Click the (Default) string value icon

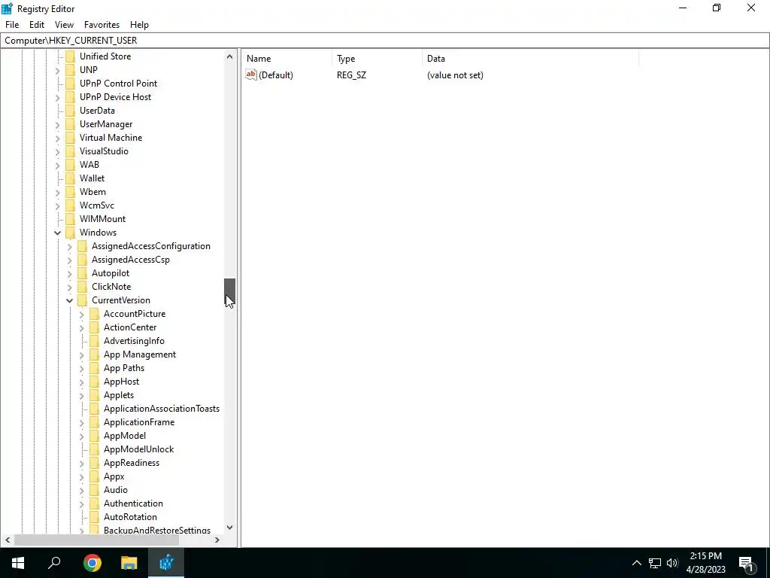point(251,75)
